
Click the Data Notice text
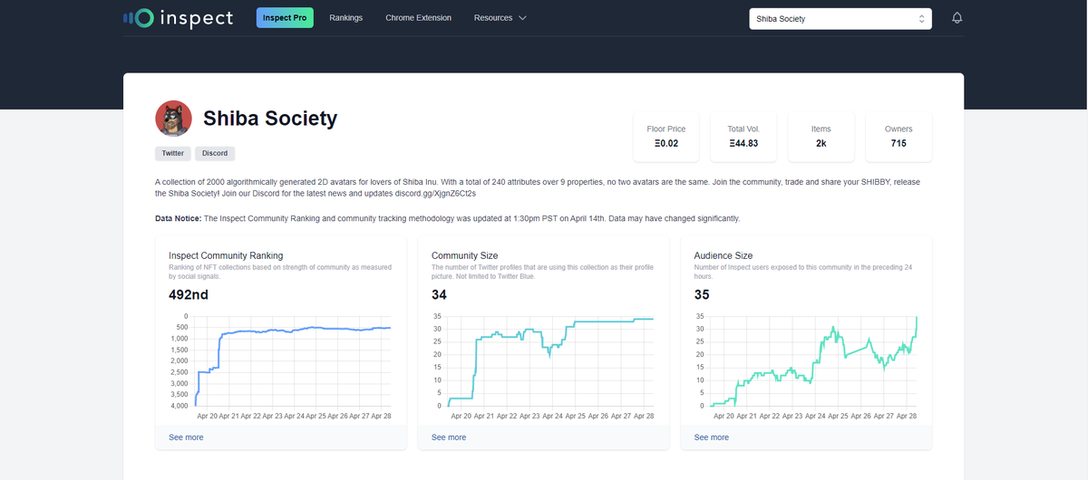coord(447,219)
